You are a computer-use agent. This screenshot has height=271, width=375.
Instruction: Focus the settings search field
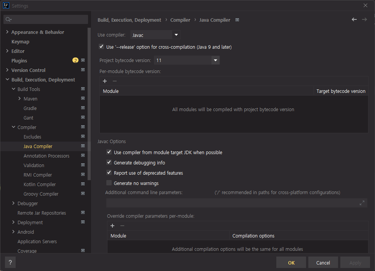pyautogui.click(x=46, y=19)
